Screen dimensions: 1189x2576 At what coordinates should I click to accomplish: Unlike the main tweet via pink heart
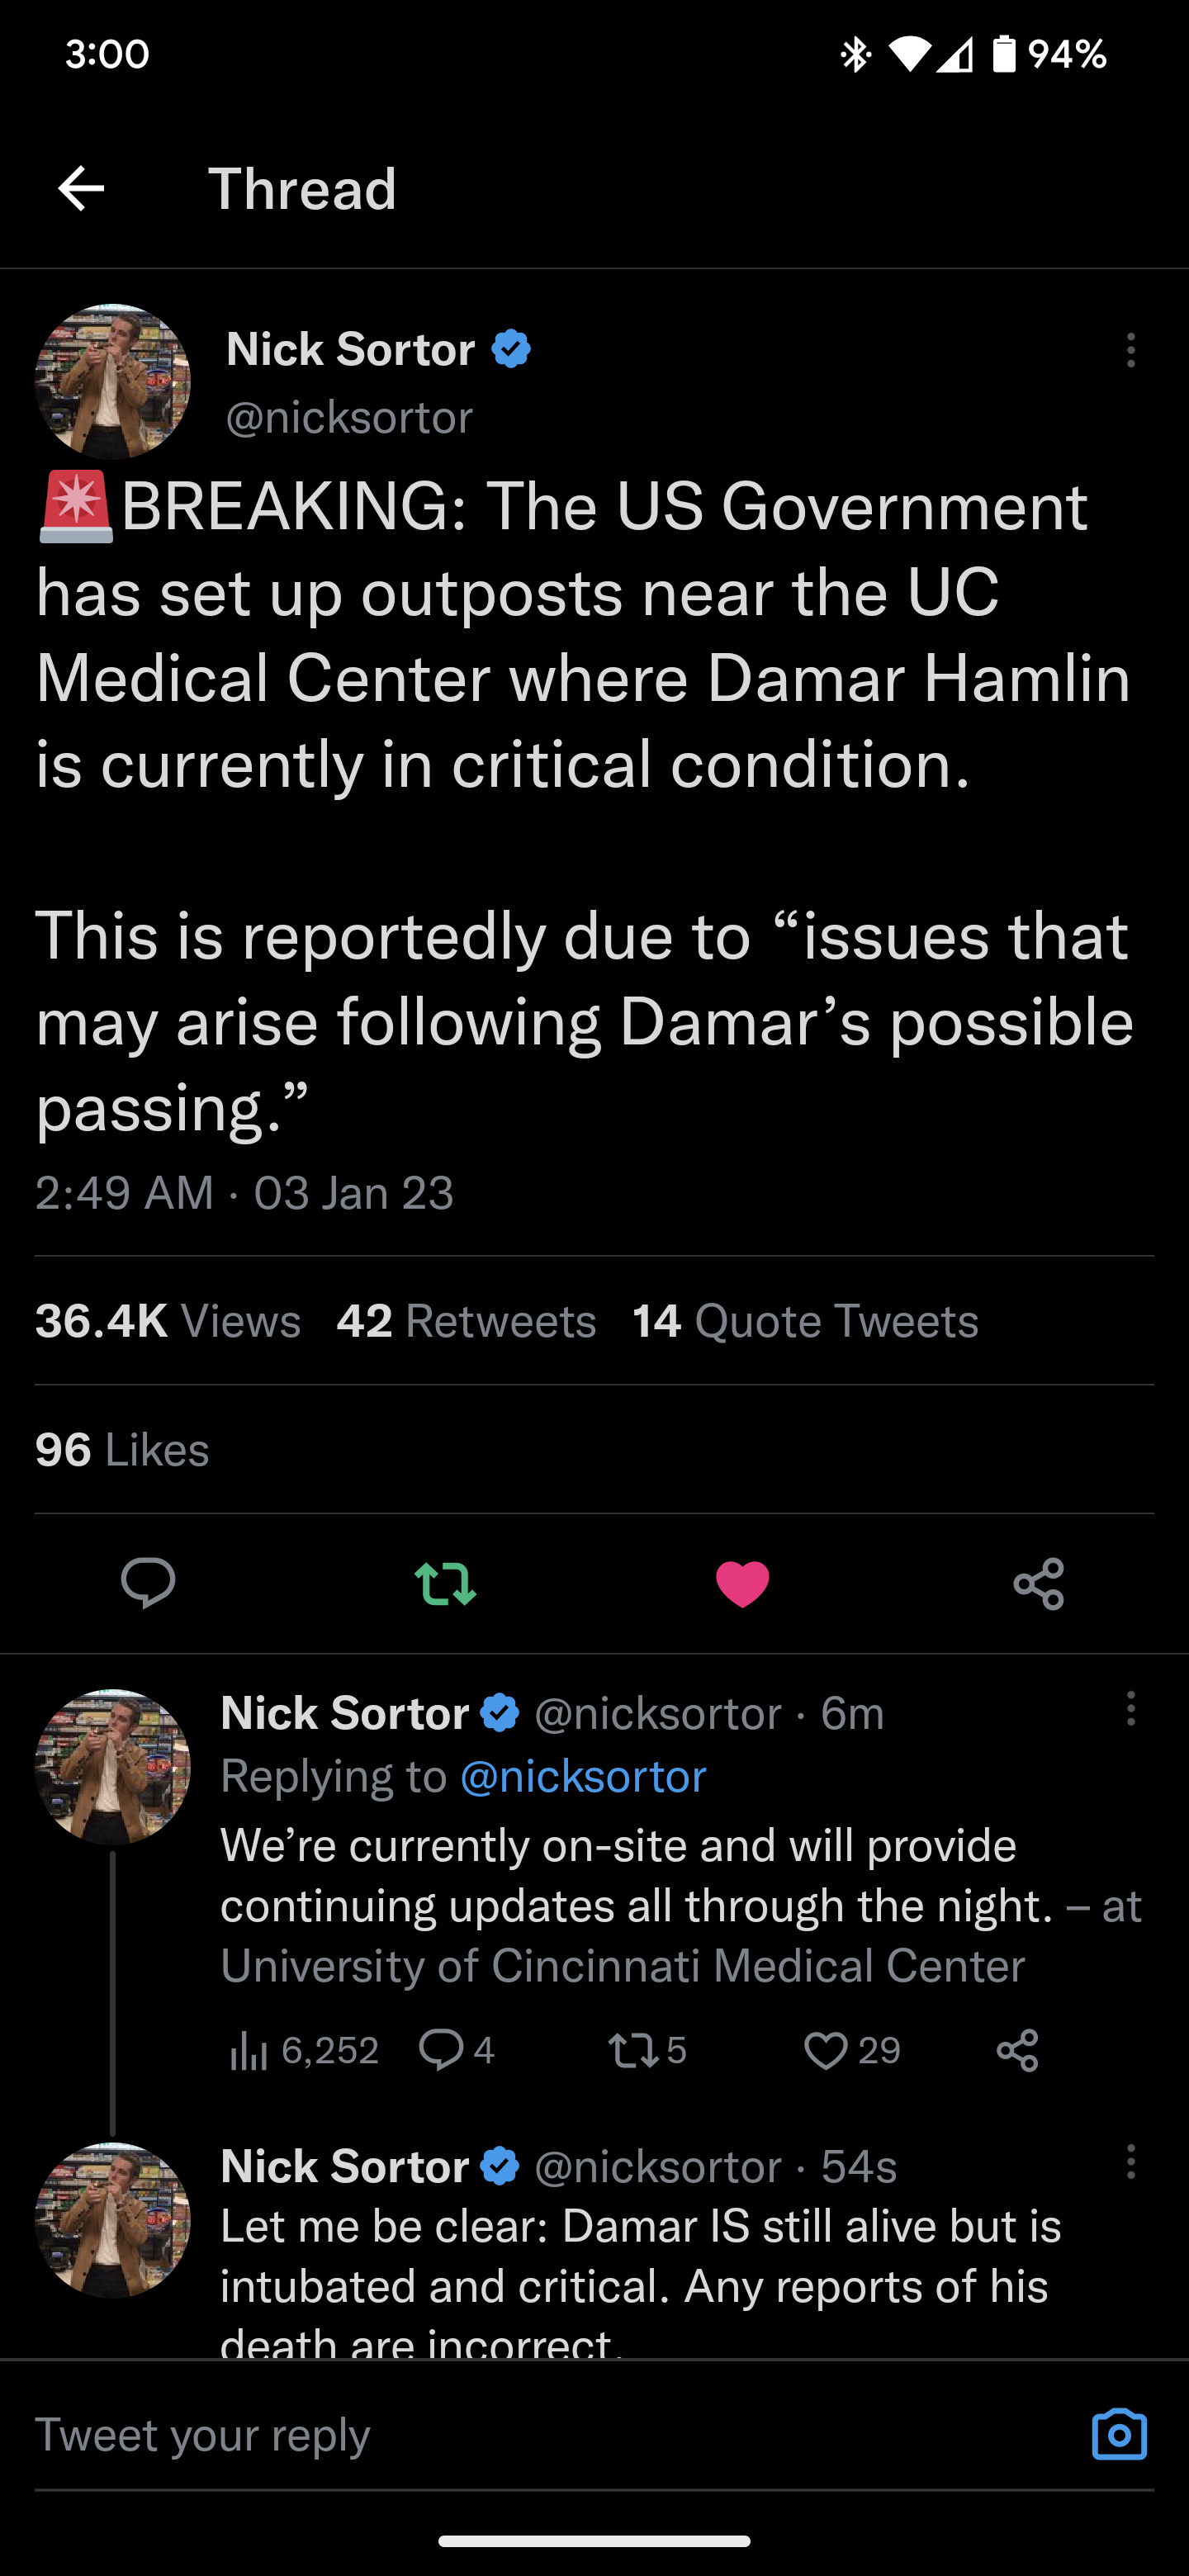[x=742, y=1583]
